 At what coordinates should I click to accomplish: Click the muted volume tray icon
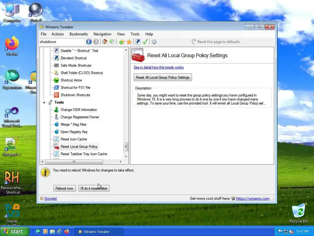pyautogui.click(x=291, y=232)
